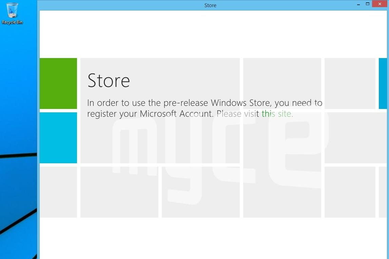Click the Store window title bar text
389x259 pixels.
tap(210, 5)
